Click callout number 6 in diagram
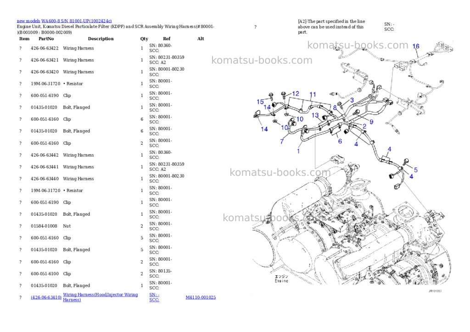The width and height of the screenshot is (470, 332). click(x=340, y=141)
